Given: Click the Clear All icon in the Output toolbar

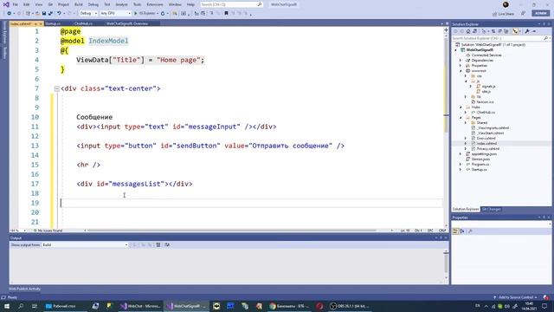Looking at the screenshot, I should point(158,244).
